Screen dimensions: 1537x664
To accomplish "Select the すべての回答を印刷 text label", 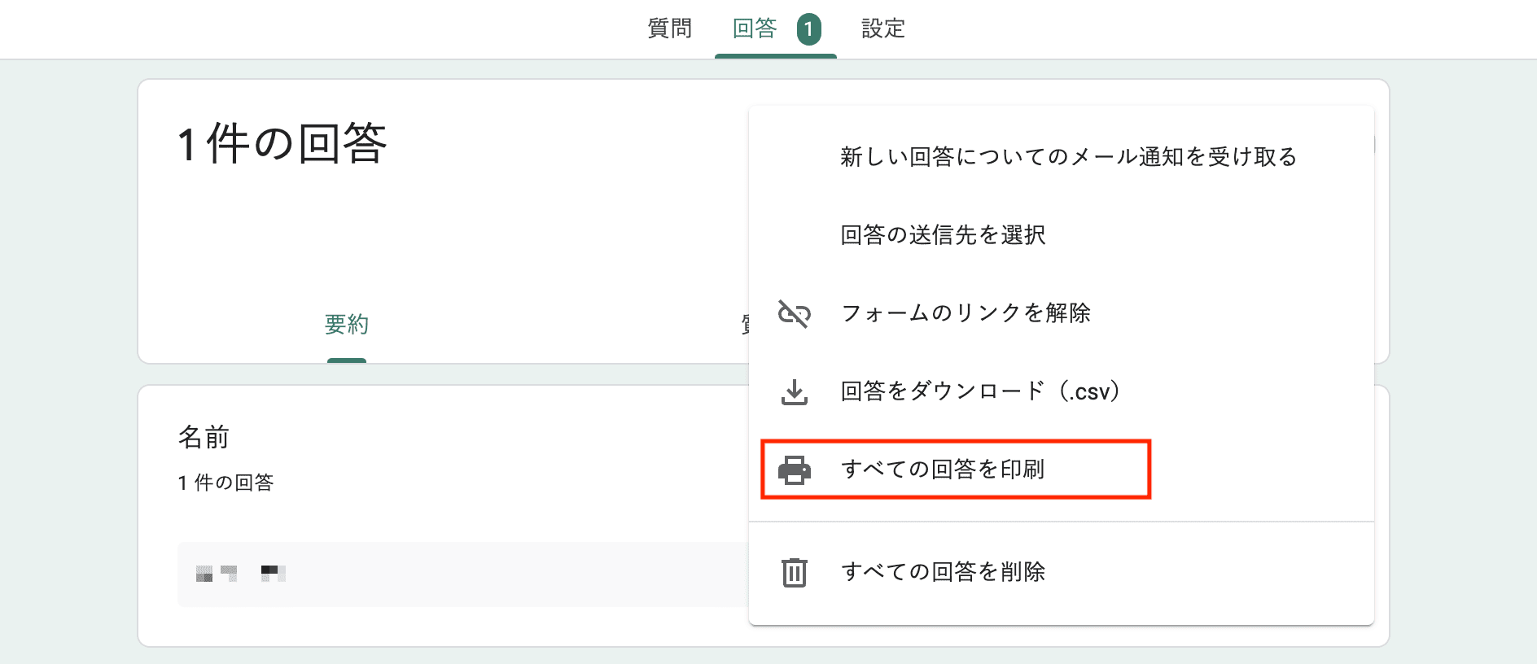I will coord(943,470).
